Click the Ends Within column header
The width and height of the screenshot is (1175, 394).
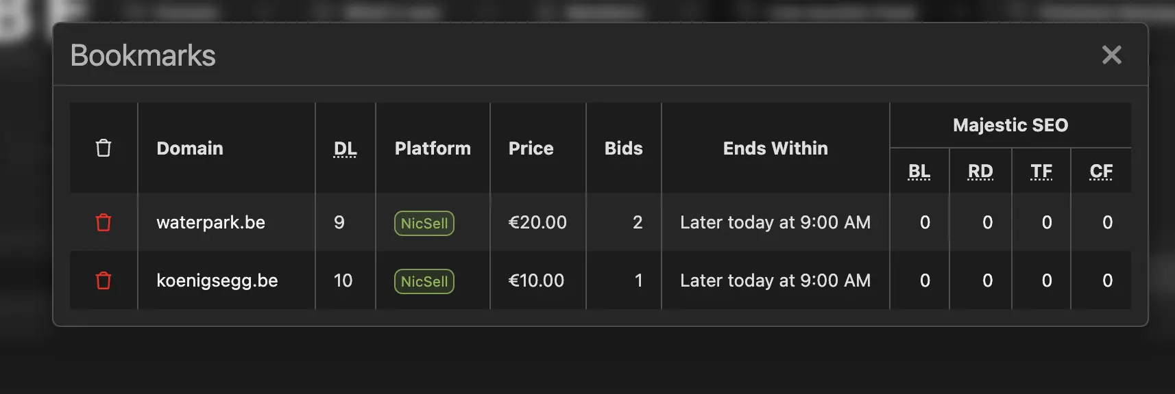[x=775, y=148]
